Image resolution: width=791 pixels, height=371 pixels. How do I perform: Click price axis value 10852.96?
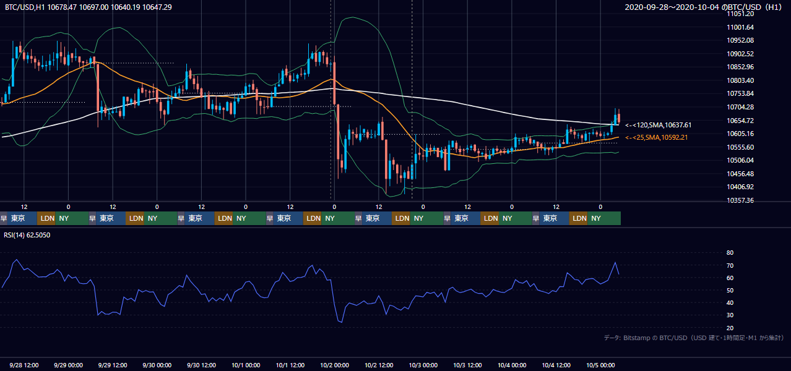click(740, 67)
